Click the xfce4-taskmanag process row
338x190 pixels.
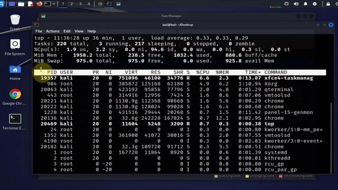(x=180, y=78)
